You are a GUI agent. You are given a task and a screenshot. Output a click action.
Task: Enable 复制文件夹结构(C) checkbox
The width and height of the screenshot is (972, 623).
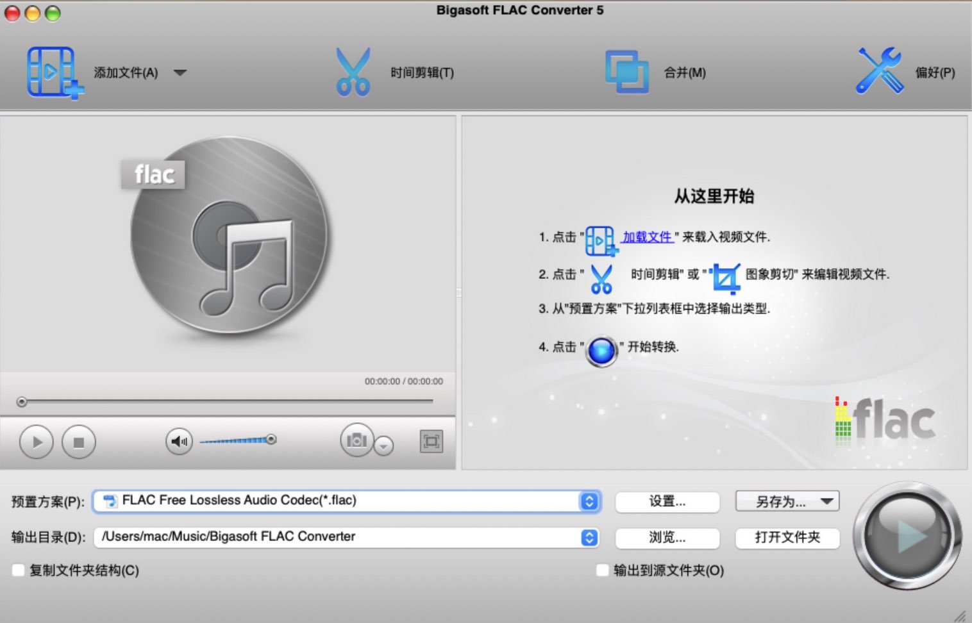pyautogui.click(x=19, y=570)
